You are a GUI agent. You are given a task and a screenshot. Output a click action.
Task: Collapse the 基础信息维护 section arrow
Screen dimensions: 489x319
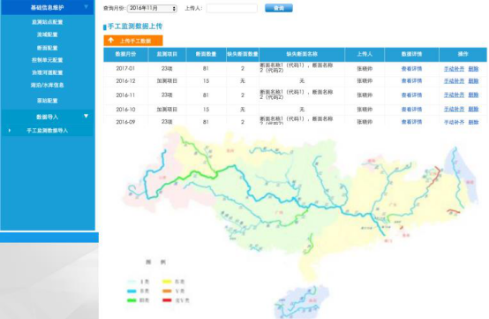(87, 7)
